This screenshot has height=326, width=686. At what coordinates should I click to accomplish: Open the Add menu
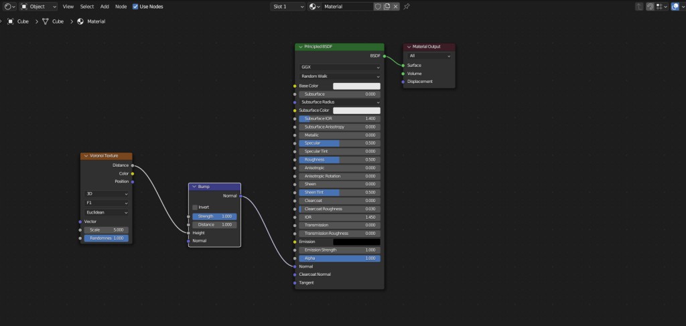105,6
